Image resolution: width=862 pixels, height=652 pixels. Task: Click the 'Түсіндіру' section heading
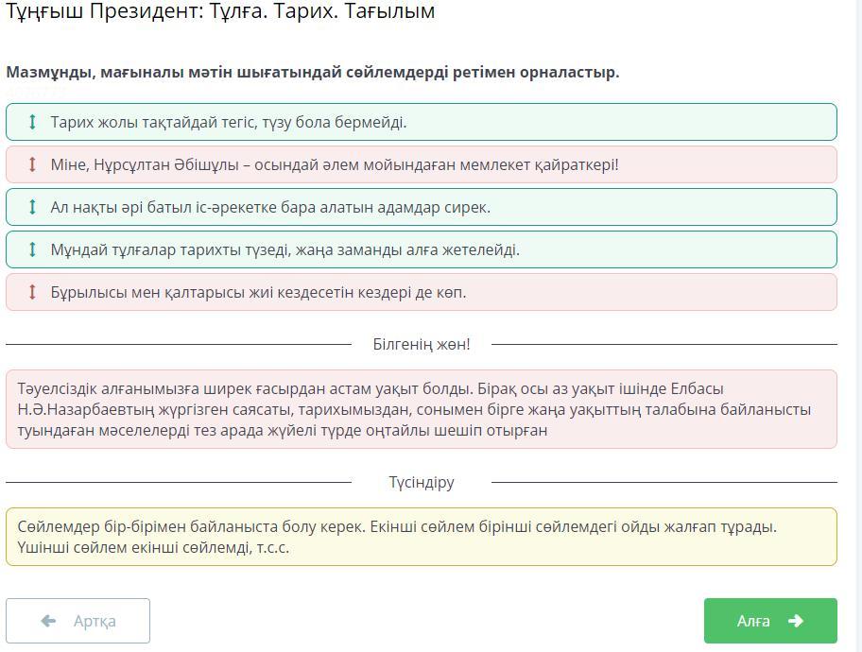click(x=422, y=482)
